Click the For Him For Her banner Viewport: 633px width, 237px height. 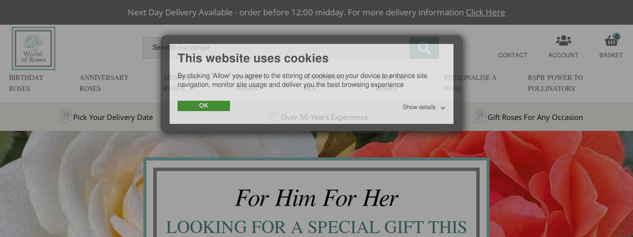click(x=316, y=198)
